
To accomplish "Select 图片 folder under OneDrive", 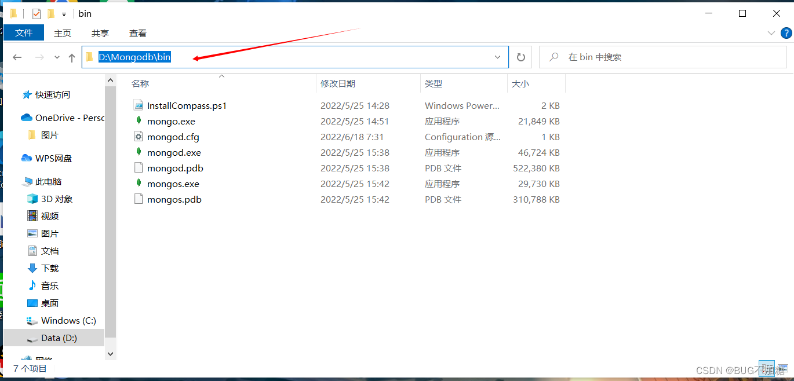I will coord(50,135).
